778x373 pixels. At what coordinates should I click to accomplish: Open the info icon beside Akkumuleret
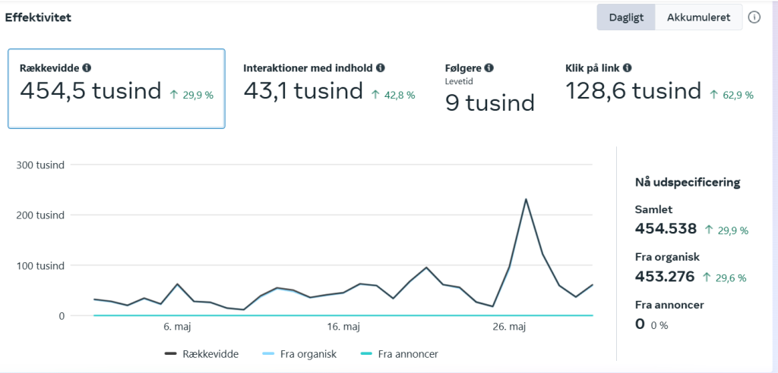click(754, 17)
